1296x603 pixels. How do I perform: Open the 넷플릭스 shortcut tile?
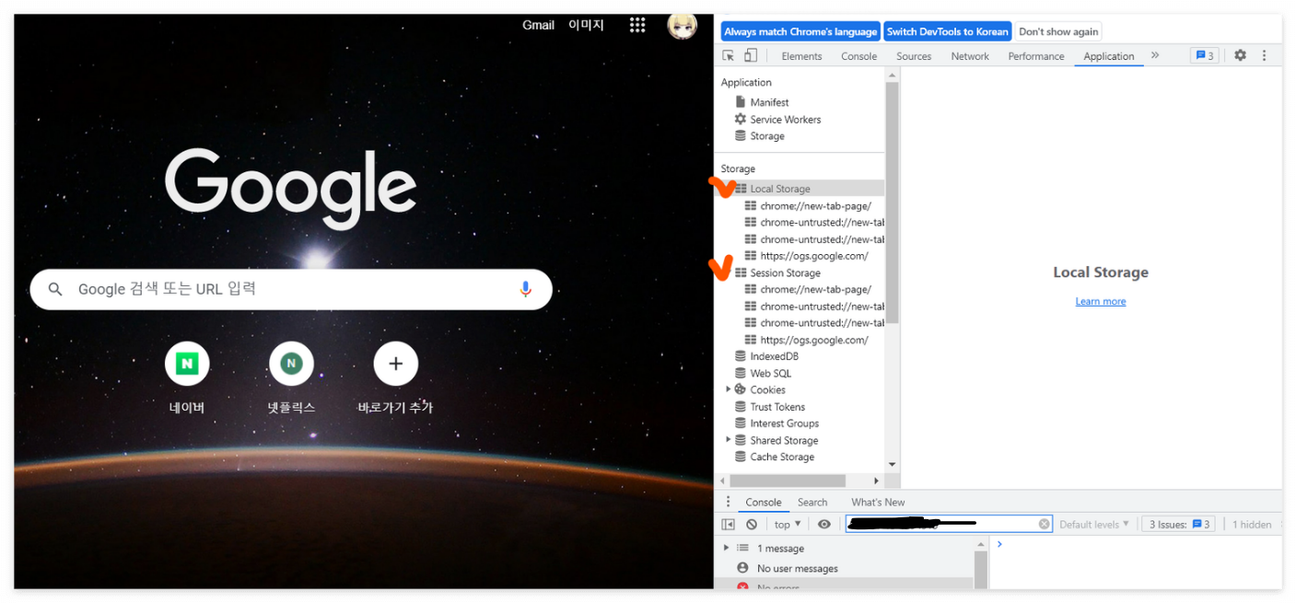(291, 377)
